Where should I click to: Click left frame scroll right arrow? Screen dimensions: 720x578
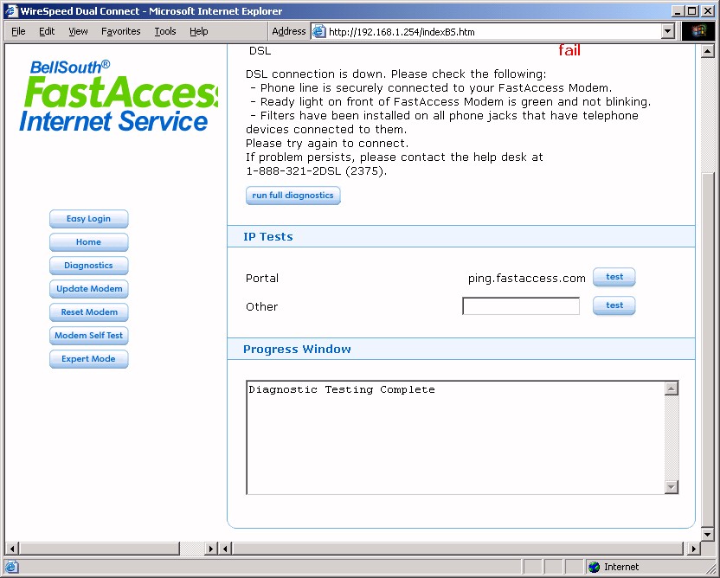(x=211, y=549)
